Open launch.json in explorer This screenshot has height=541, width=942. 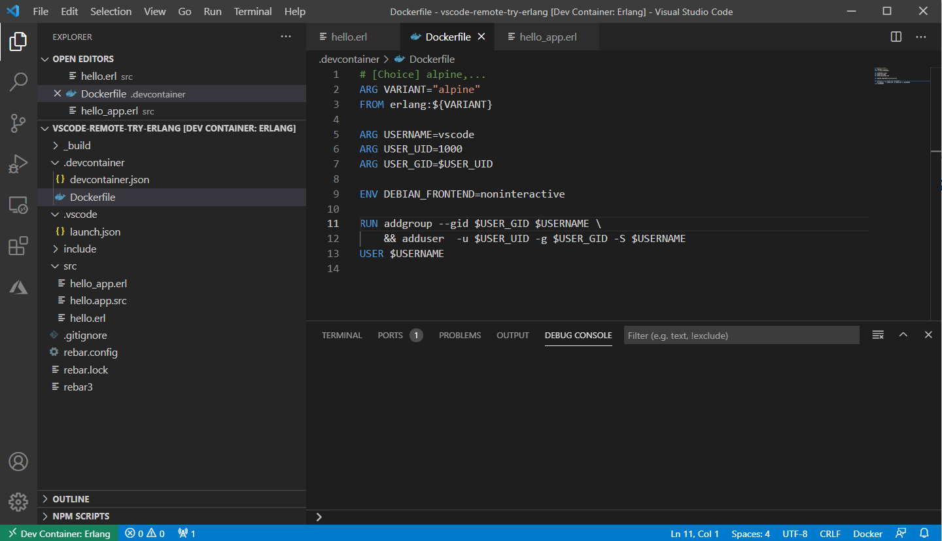pos(171,232)
